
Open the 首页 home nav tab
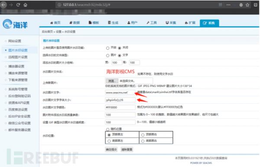(x=55, y=22)
